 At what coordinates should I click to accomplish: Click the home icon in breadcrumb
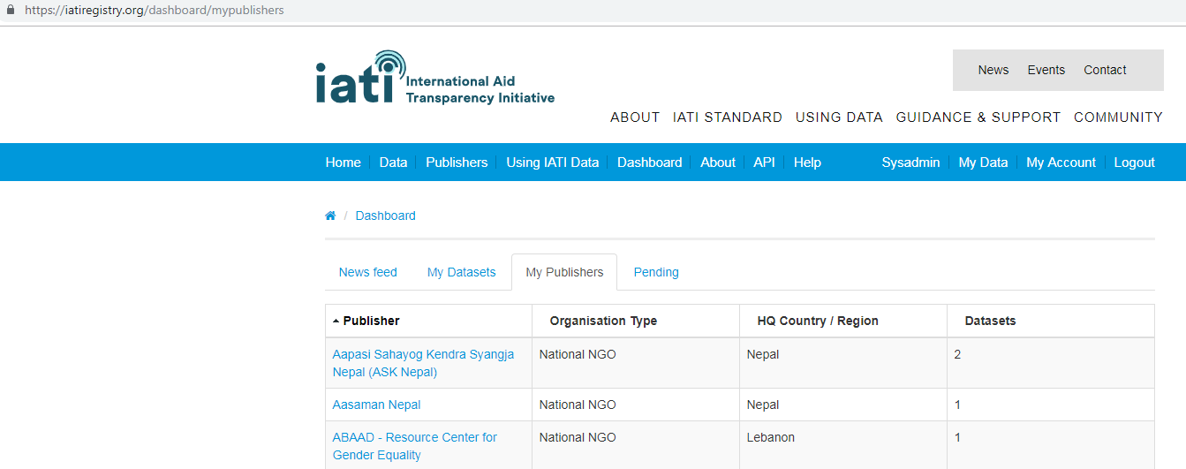coord(330,216)
